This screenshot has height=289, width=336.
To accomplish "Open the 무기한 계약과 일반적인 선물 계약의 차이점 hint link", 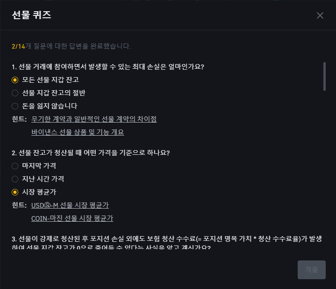I will pyautogui.click(x=94, y=119).
